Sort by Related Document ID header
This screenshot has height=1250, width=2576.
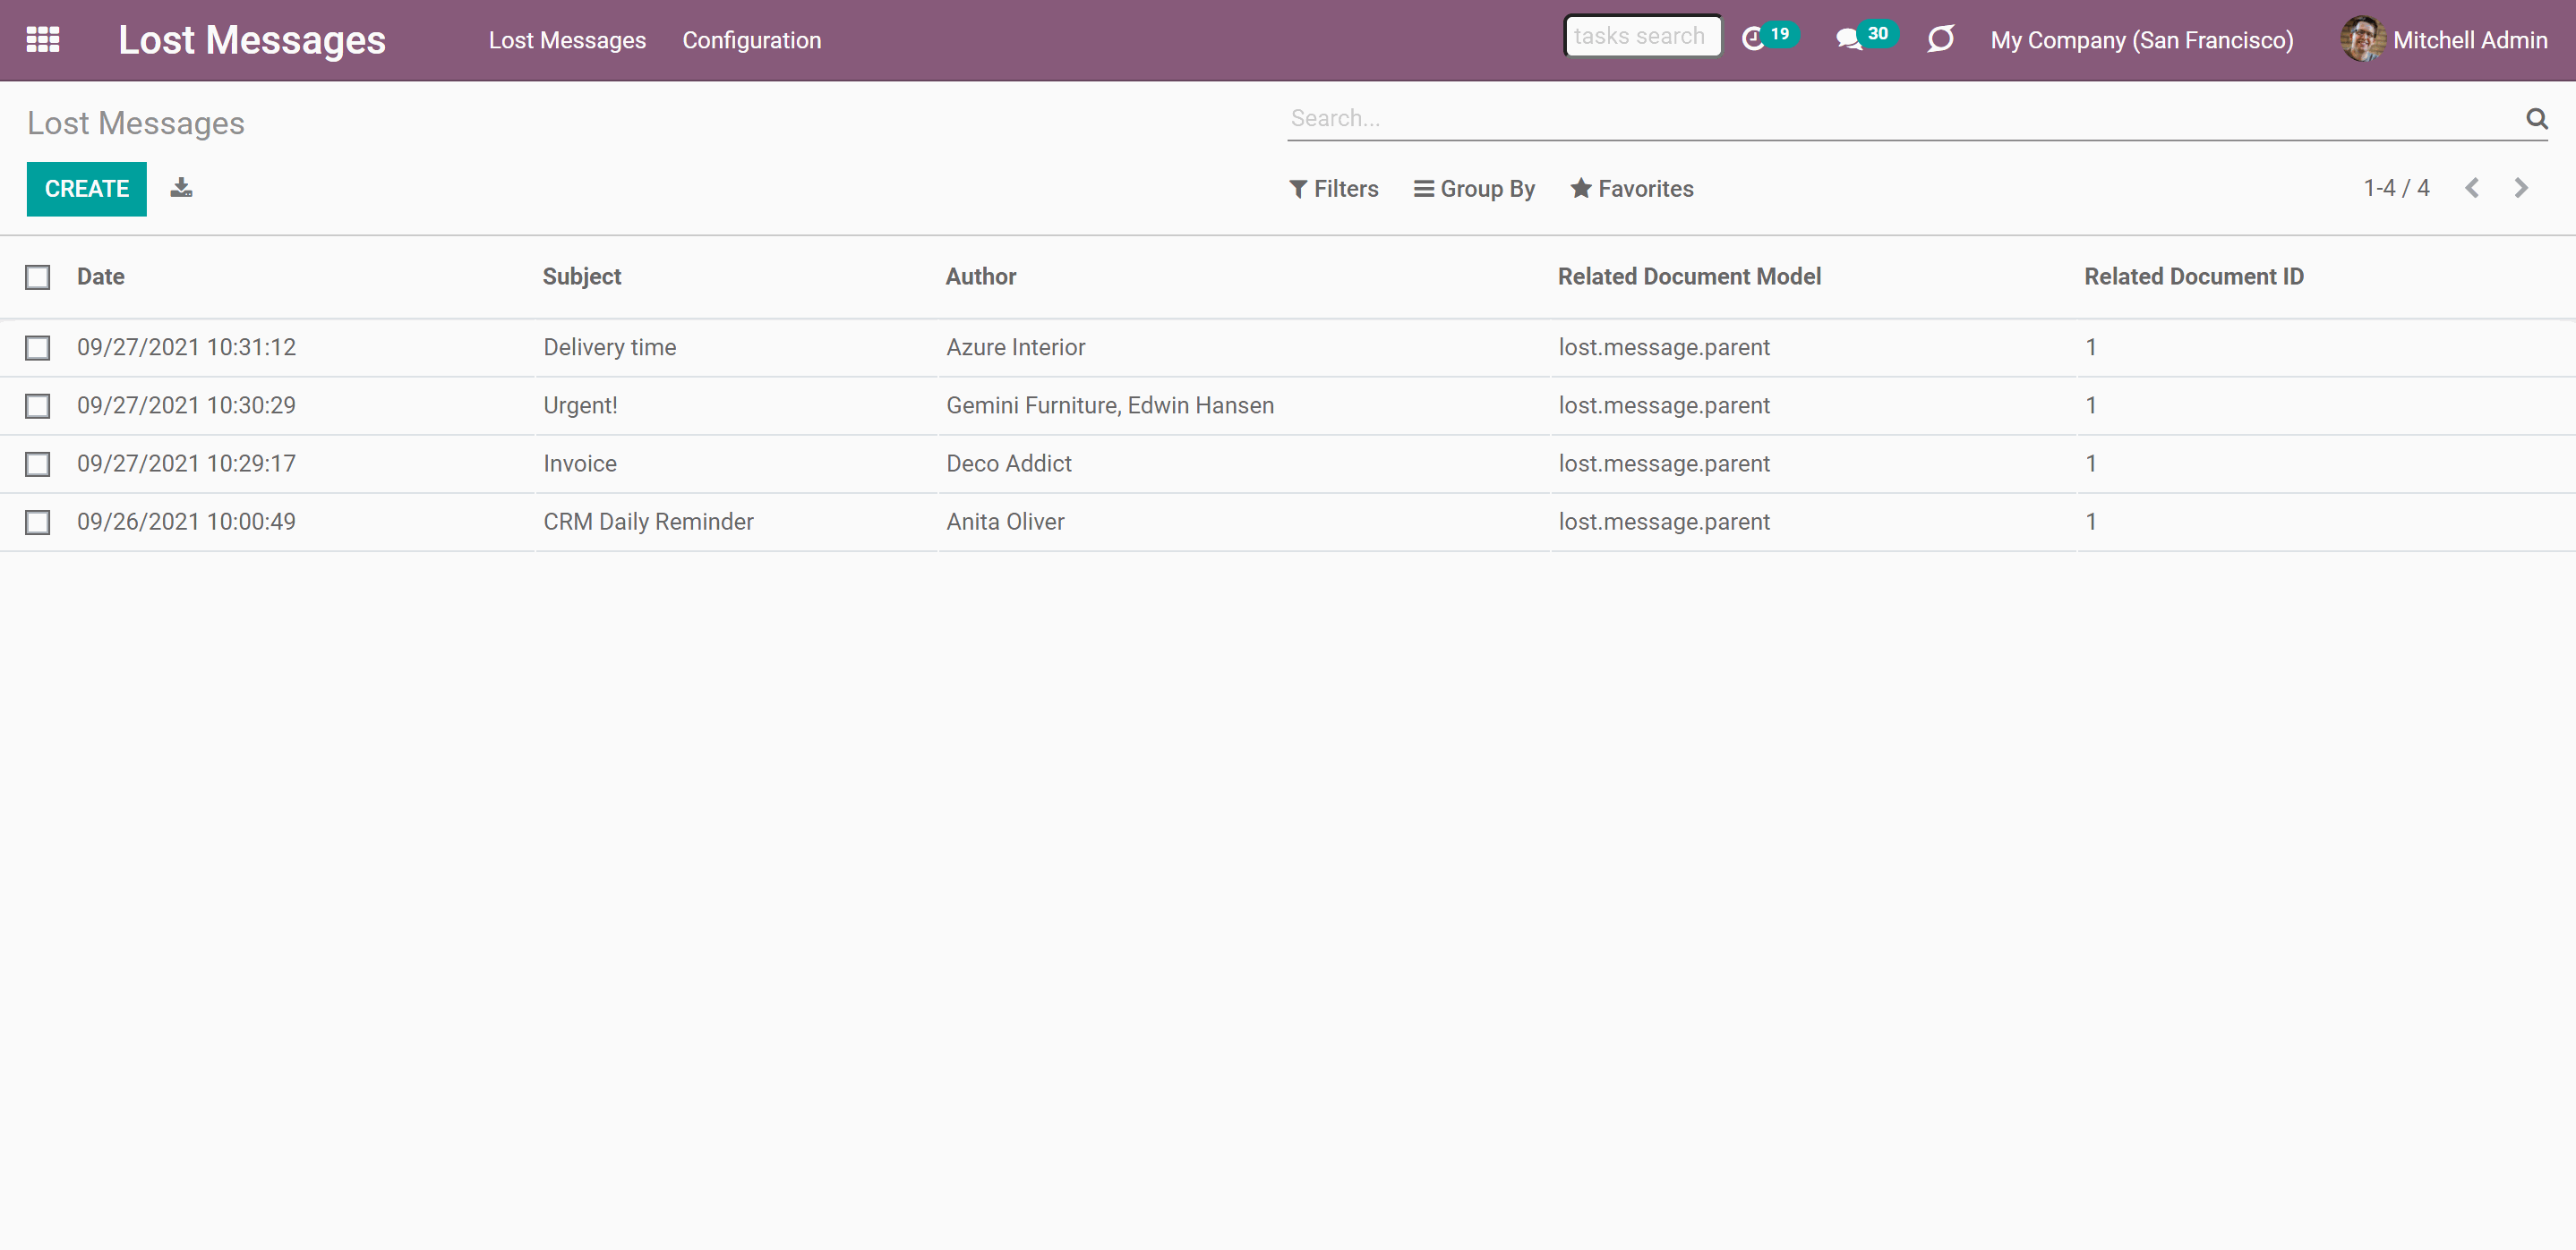(x=2193, y=276)
